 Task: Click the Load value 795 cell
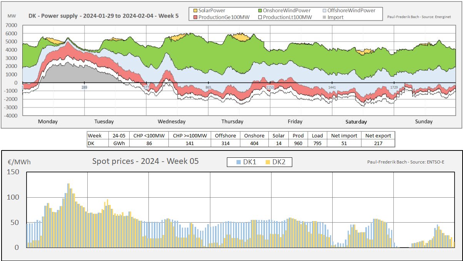point(317,143)
